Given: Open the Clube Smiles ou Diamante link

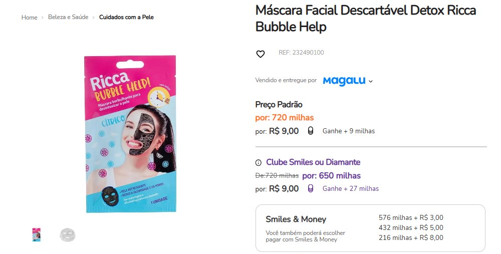Looking at the screenshot, I should coord(313,162).
